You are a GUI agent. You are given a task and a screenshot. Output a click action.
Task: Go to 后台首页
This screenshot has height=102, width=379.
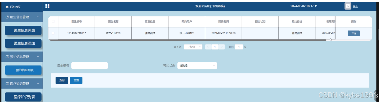pos(15,7)
